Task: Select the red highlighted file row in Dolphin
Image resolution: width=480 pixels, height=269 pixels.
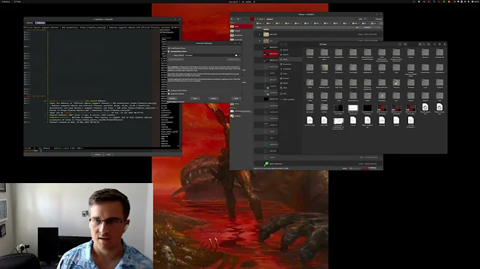Action: pos(271,54)
